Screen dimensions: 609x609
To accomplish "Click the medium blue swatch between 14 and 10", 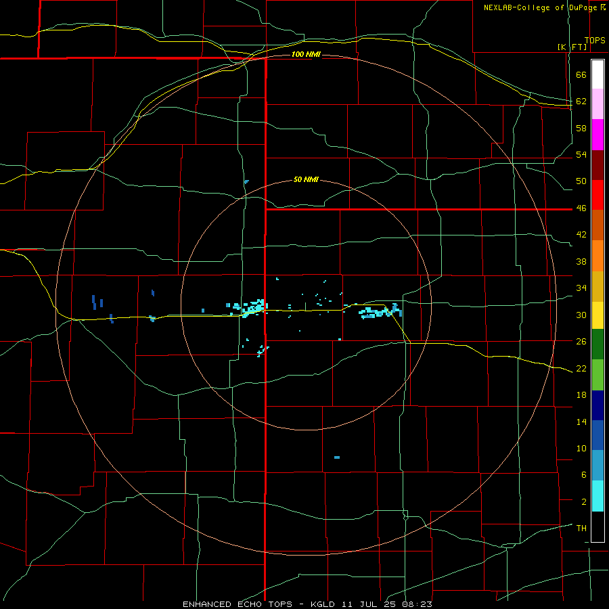I will click(x=597, y=435).
